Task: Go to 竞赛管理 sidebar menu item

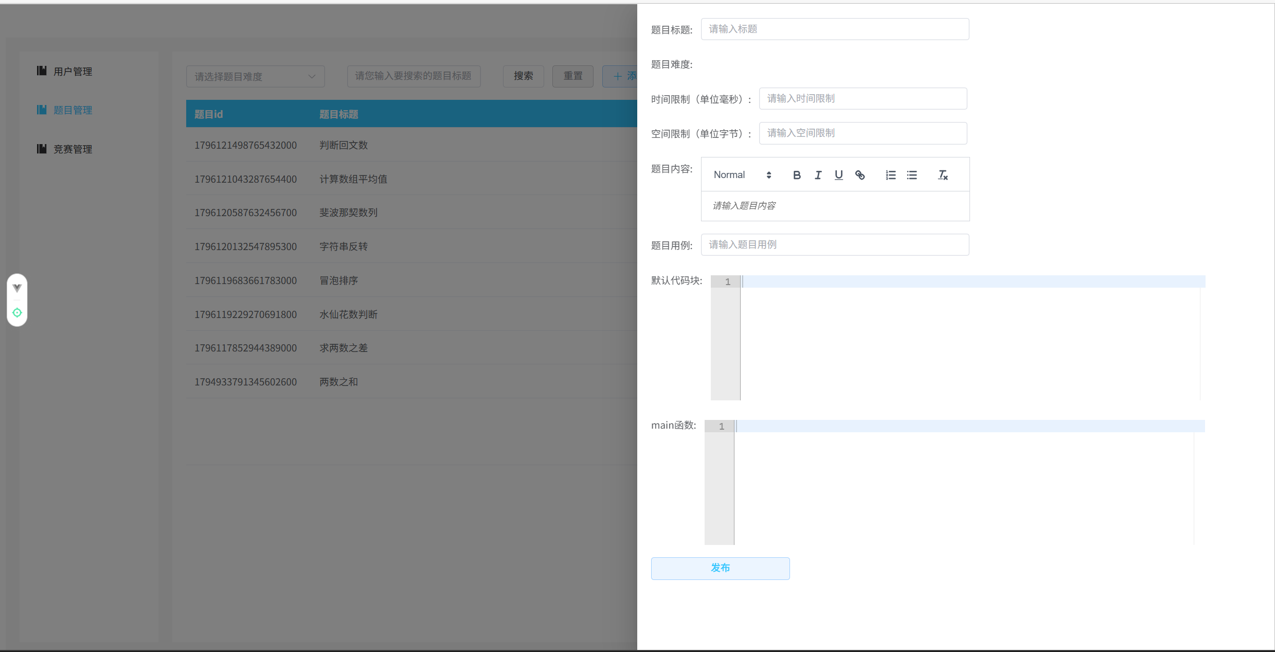Action: click(73, 149)
